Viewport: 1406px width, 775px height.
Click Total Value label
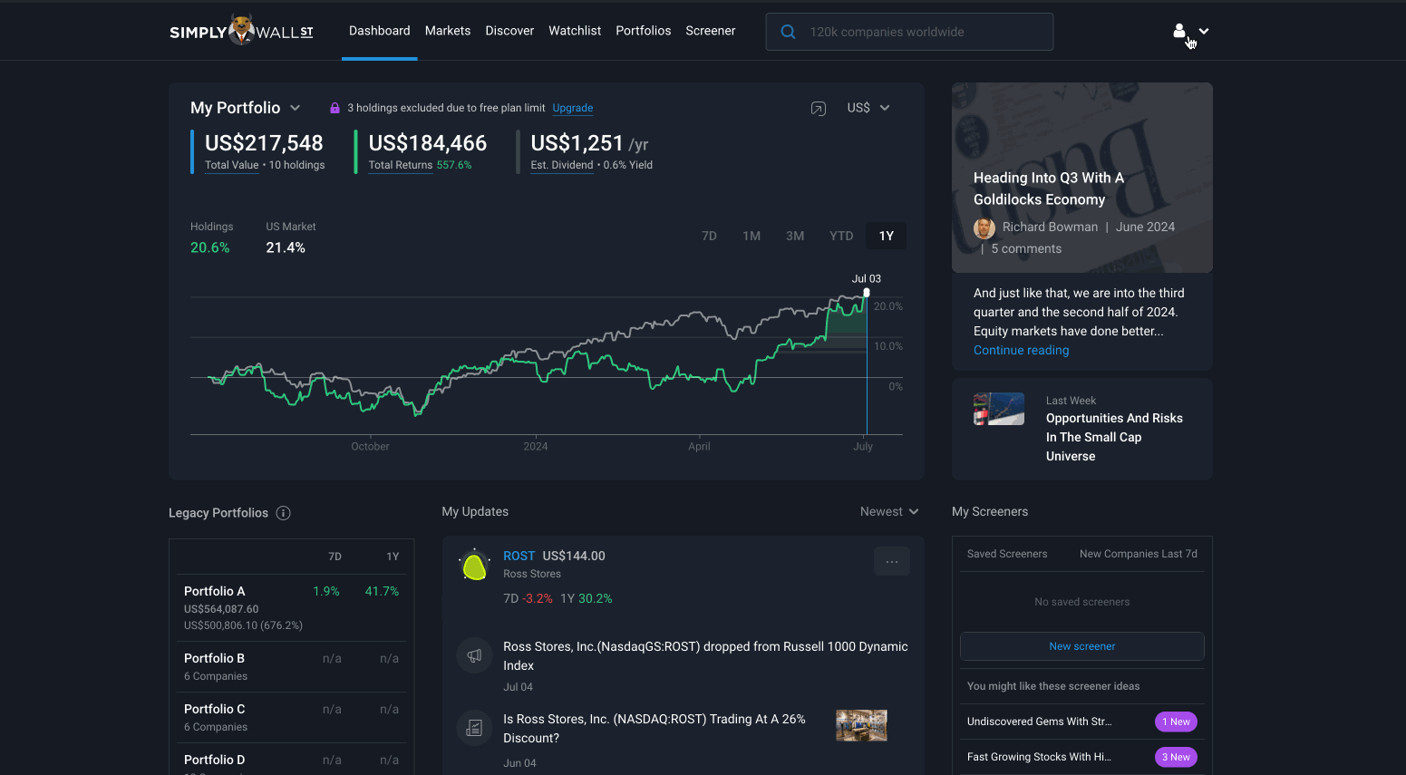click(x=232, y=165)
